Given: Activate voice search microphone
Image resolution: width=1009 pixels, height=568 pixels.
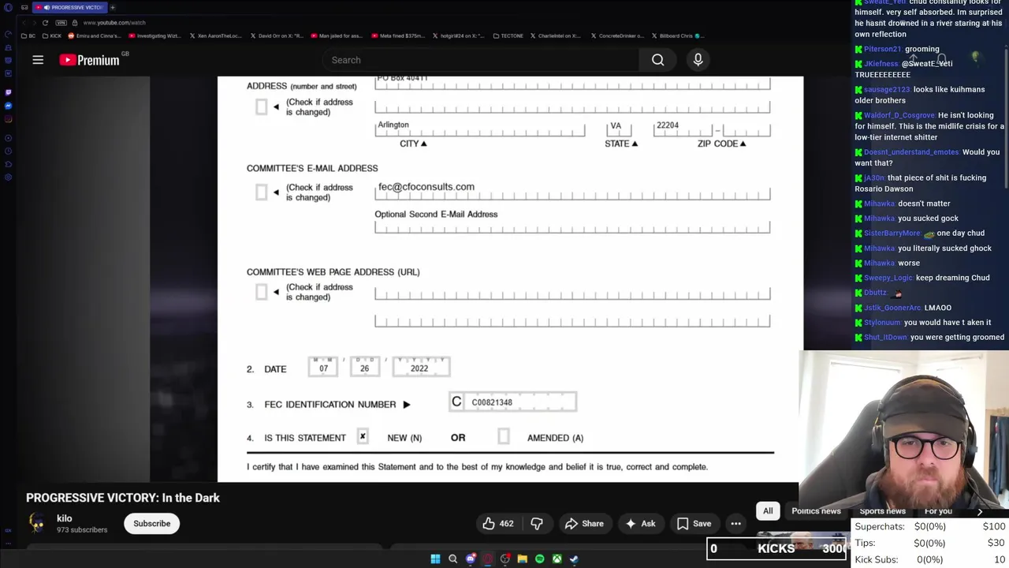Looking at the screenshot, I should [x=698, y=60].
